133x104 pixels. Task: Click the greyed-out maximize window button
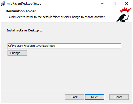click(114, 3)
